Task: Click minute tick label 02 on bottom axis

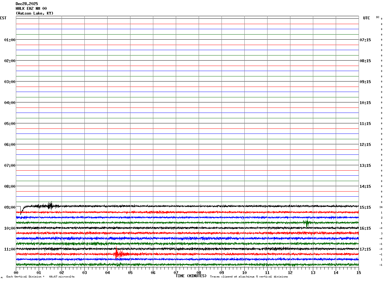Action: point(62,273)
